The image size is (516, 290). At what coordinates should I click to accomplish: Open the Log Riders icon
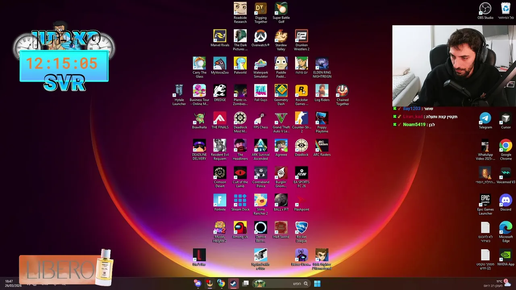pyautogui.click(x=322, y=93)
